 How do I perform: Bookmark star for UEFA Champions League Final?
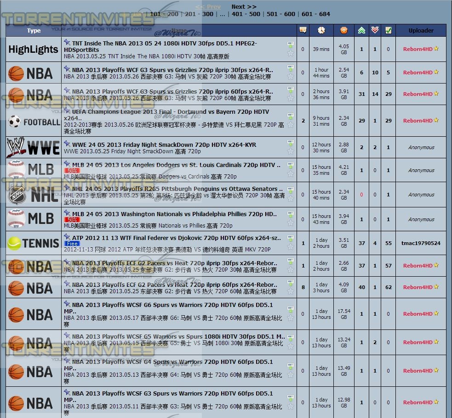click(x=291, y=125)
